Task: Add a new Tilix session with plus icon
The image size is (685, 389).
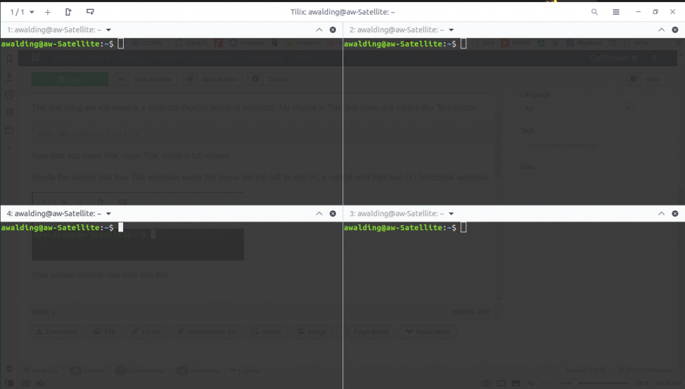Action: [x=47, y=12]
